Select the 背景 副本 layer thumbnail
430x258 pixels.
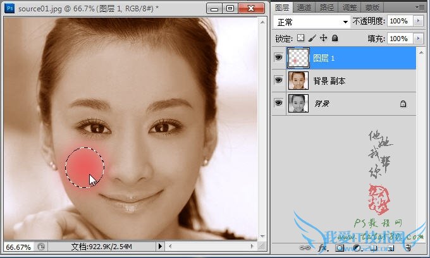coord(298,80)
